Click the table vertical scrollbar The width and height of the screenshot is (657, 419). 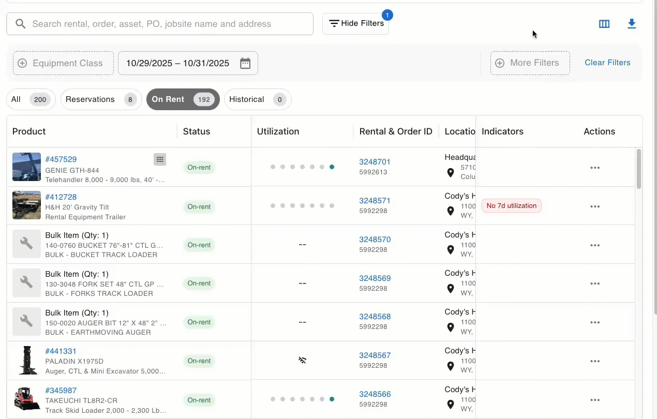(x=639, y=169)
